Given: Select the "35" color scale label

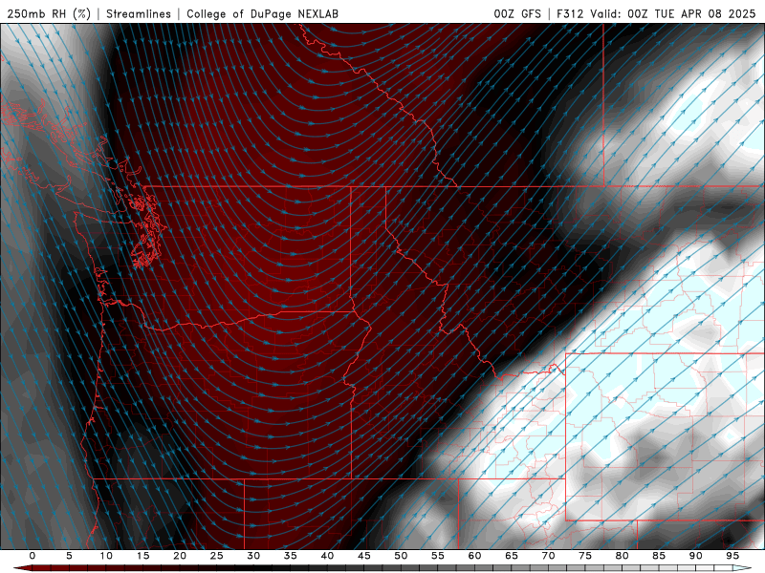Looking at the screenshot, I should [x=290, y=556].
